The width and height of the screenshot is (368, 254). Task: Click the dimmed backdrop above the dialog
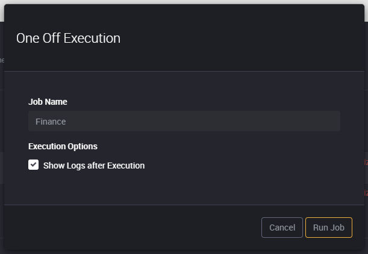point(184,2)
